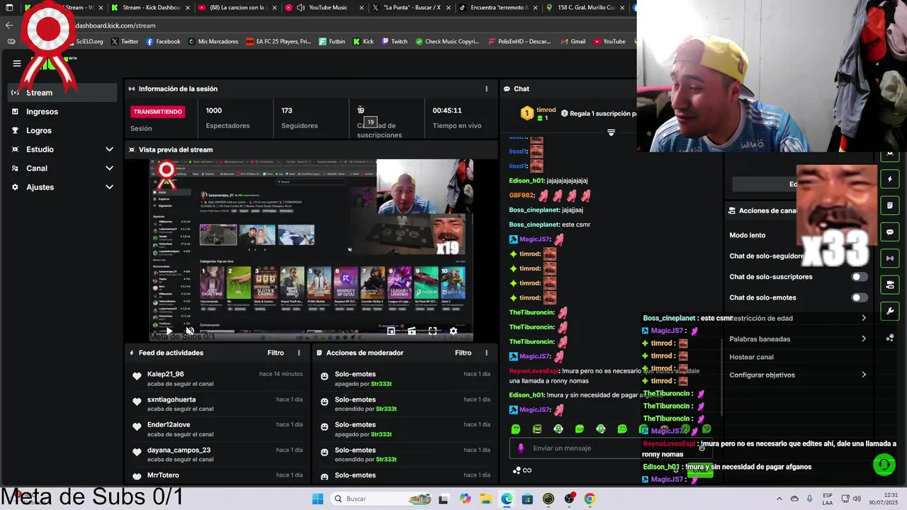Expand the Canal sidebar section

62,168
